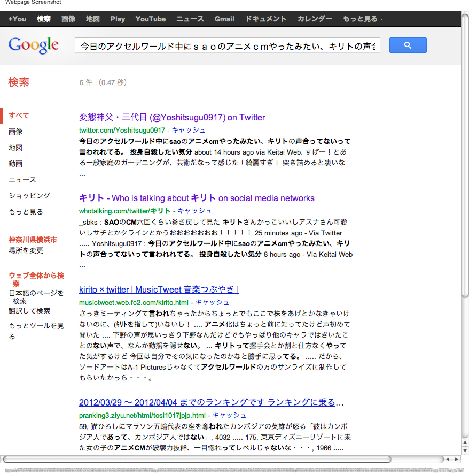Click the scroll up arrow above it

(465, 442)
